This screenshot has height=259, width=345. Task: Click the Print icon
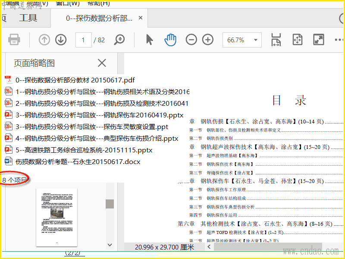click(x=14, y=40)
